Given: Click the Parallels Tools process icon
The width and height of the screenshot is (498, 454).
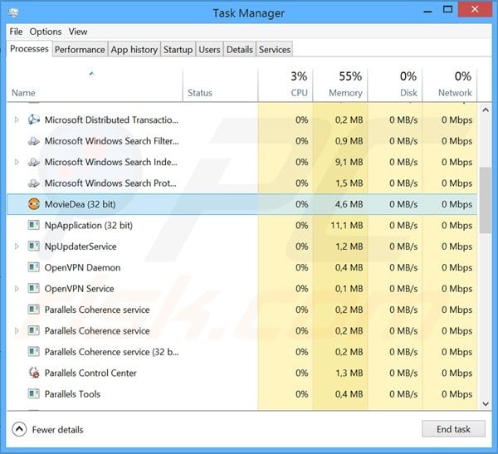Looking at the screenshot, I should 34,394.
